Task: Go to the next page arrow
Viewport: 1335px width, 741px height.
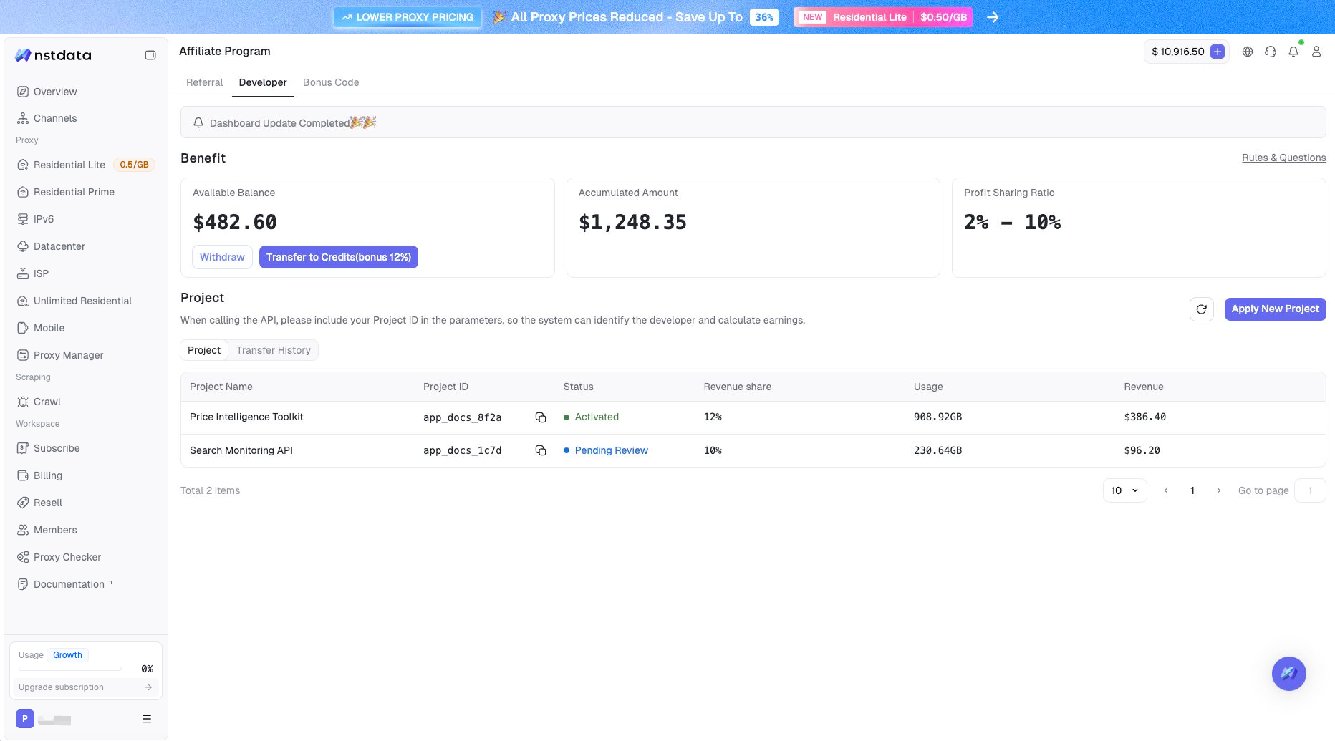Action: (1219, 490)
